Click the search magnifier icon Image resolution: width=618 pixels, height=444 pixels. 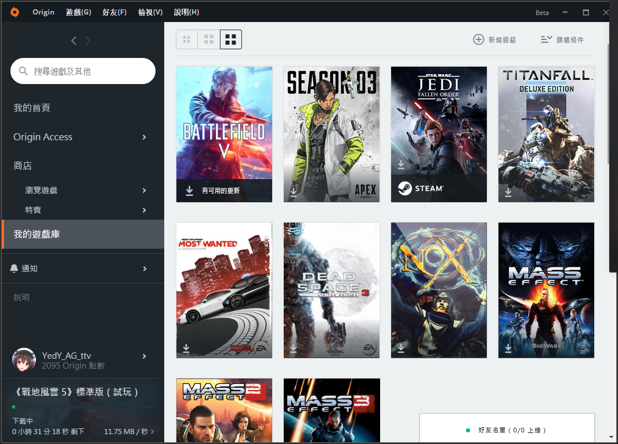23,71
